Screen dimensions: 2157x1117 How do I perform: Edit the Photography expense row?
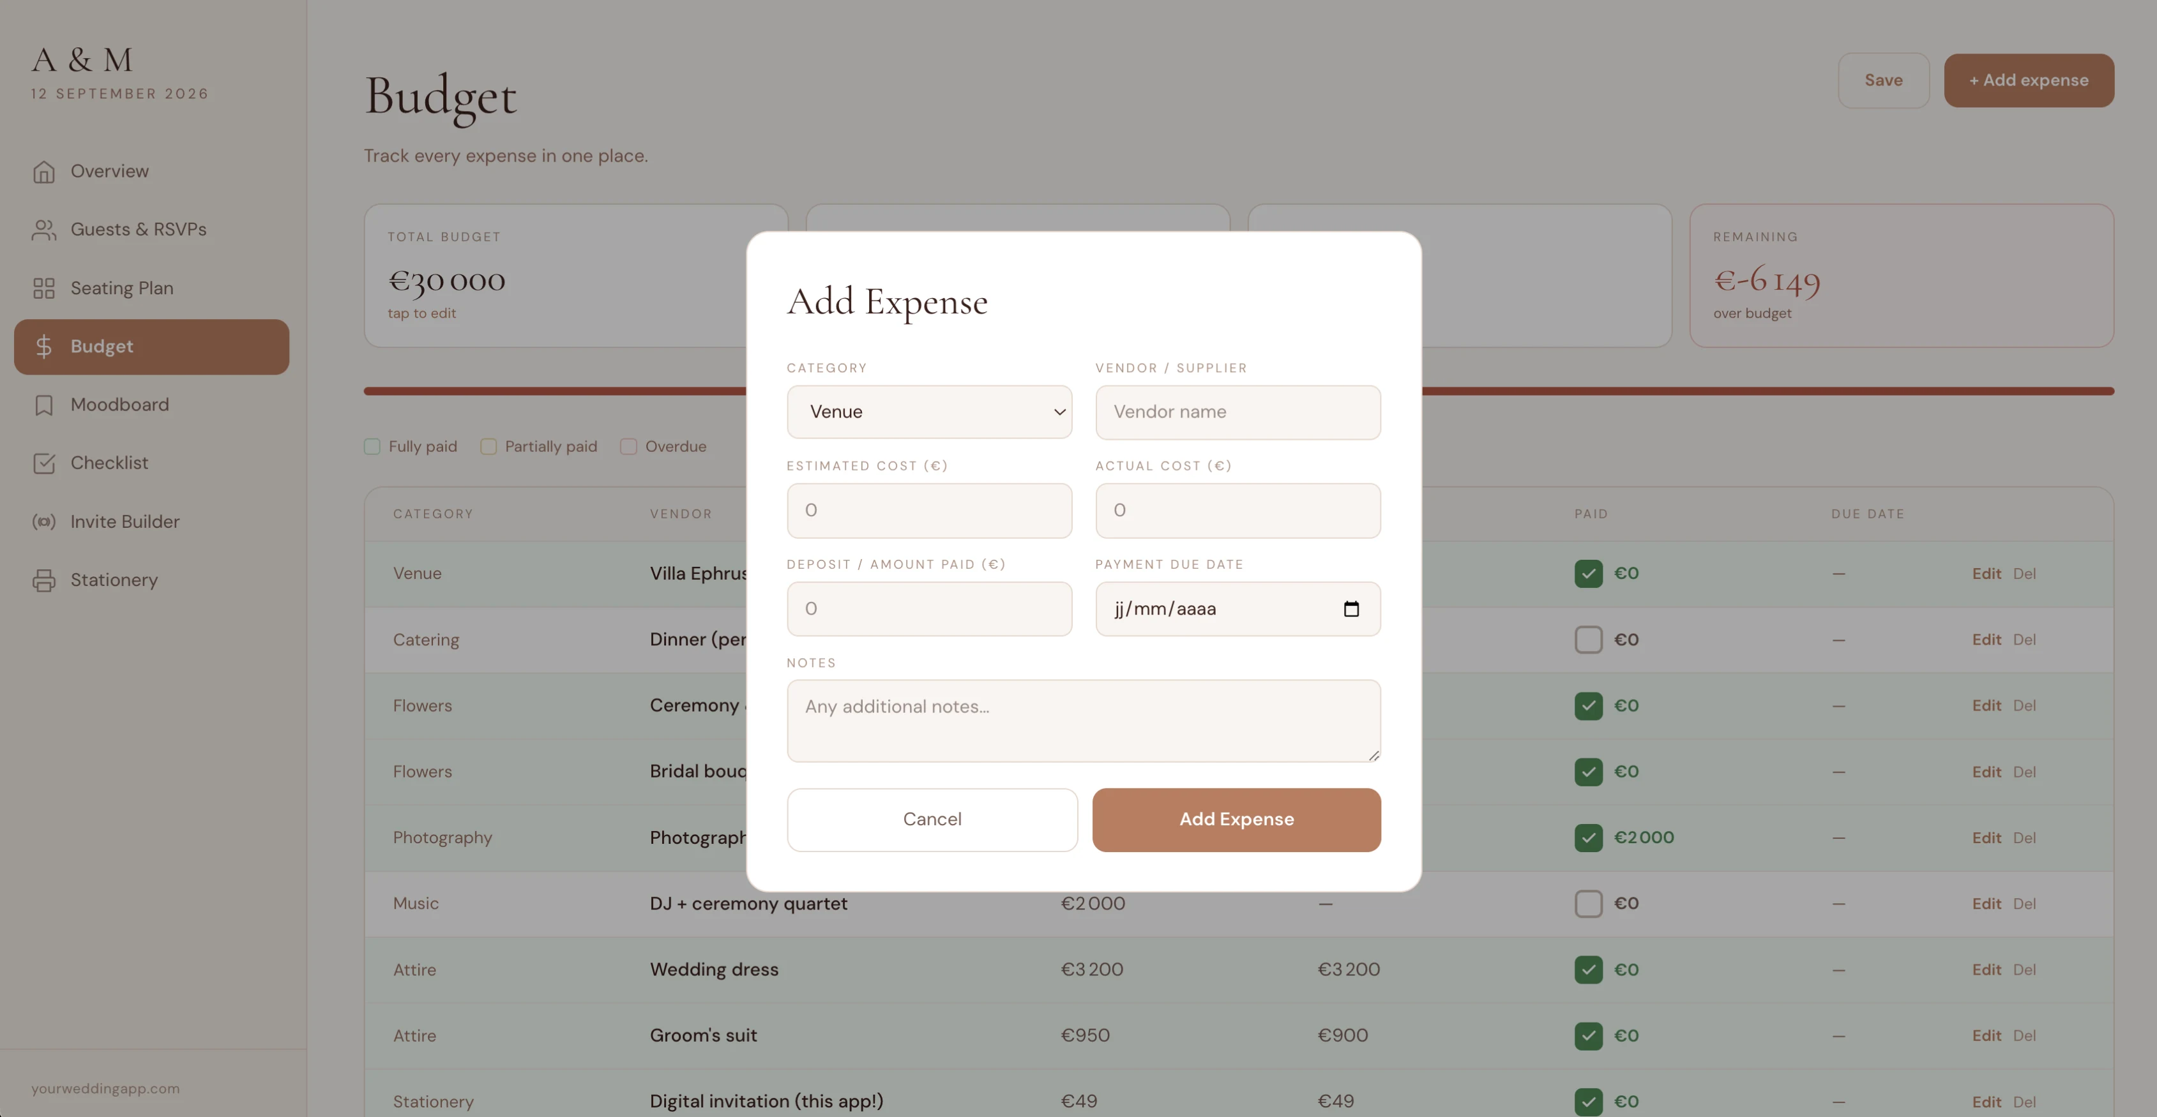pyautogui.click(x=1986, y=837)
